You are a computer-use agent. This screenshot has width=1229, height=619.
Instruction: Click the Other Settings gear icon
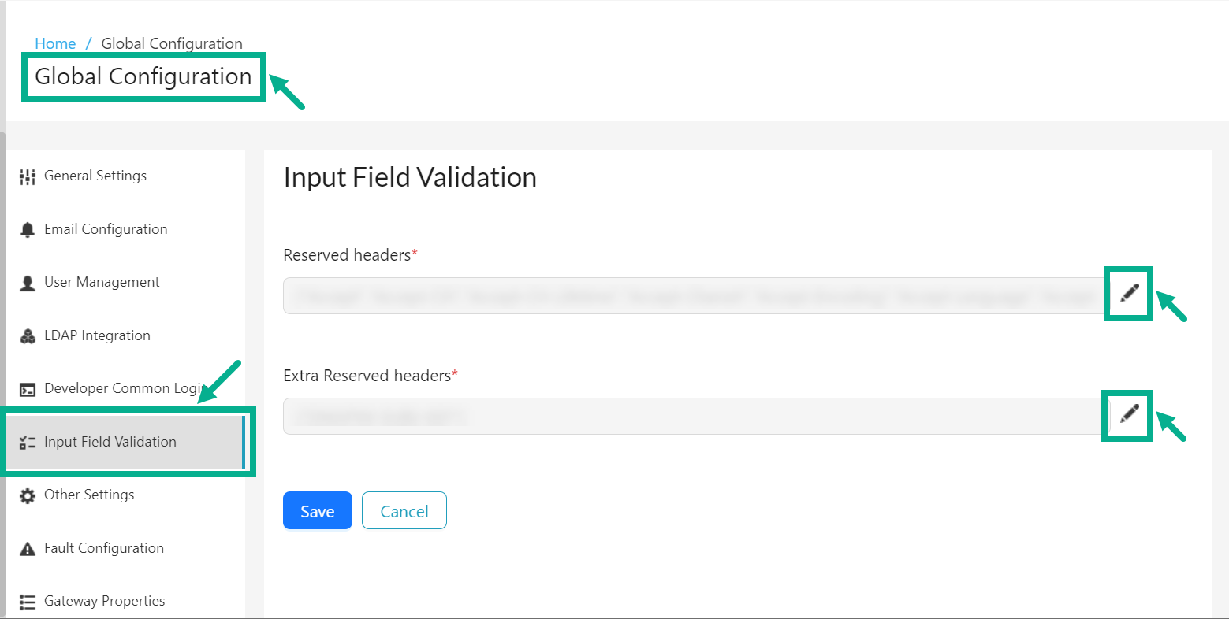coord(27,495)
